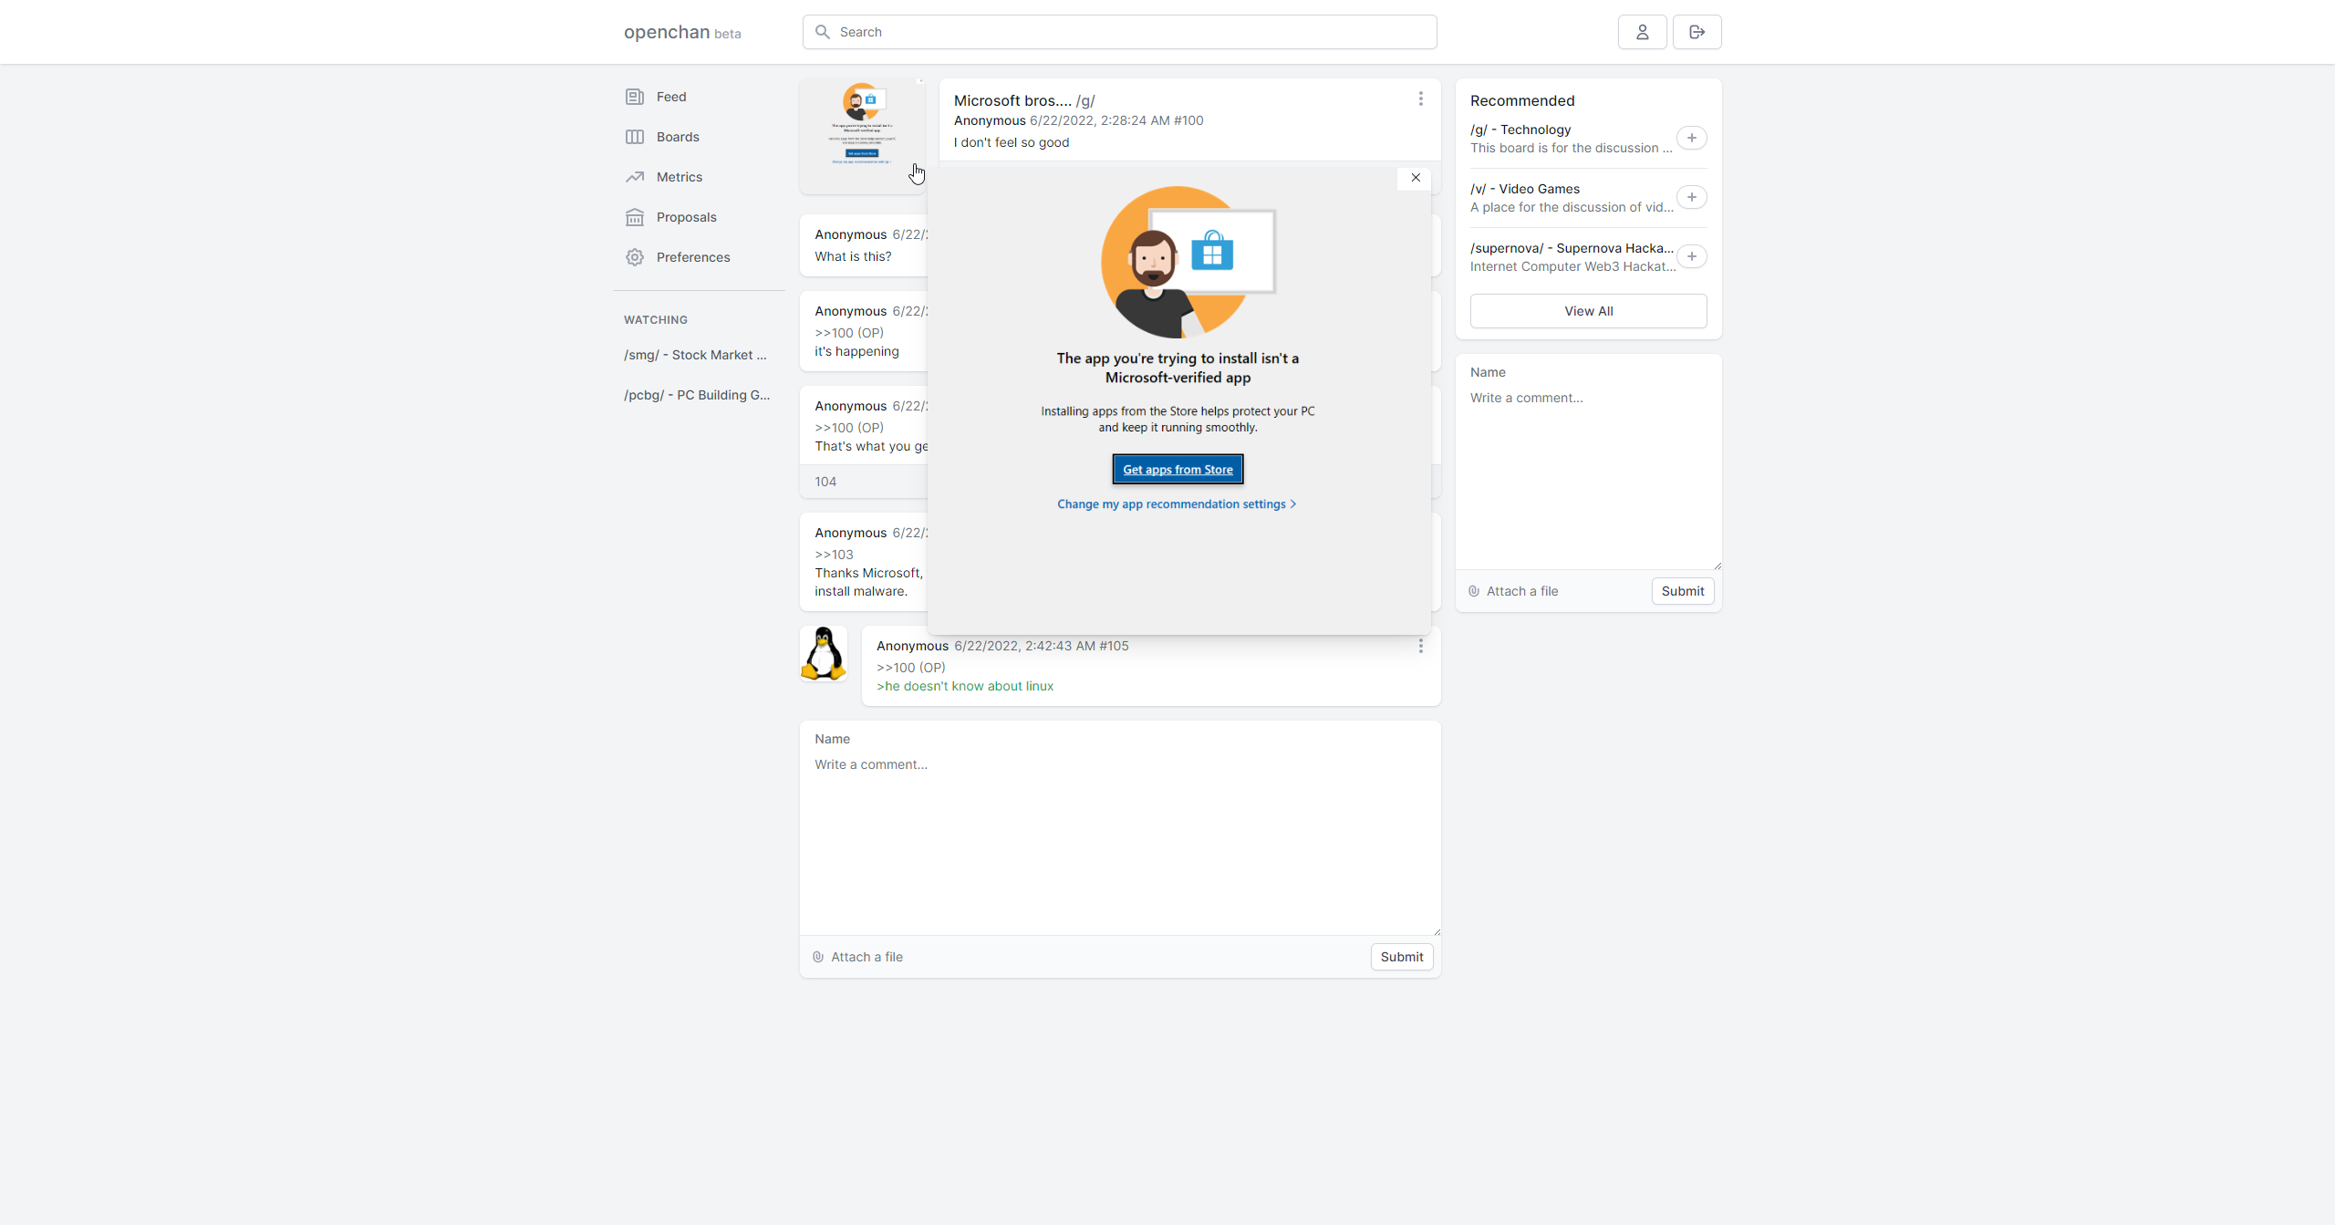2335x1225 pixels.
Task: Open the Boards section in sidebar
Action: [x=677, y=137]
